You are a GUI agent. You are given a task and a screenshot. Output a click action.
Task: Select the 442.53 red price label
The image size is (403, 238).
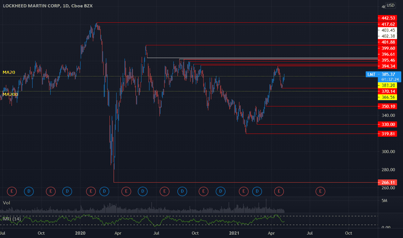point(387,18)
